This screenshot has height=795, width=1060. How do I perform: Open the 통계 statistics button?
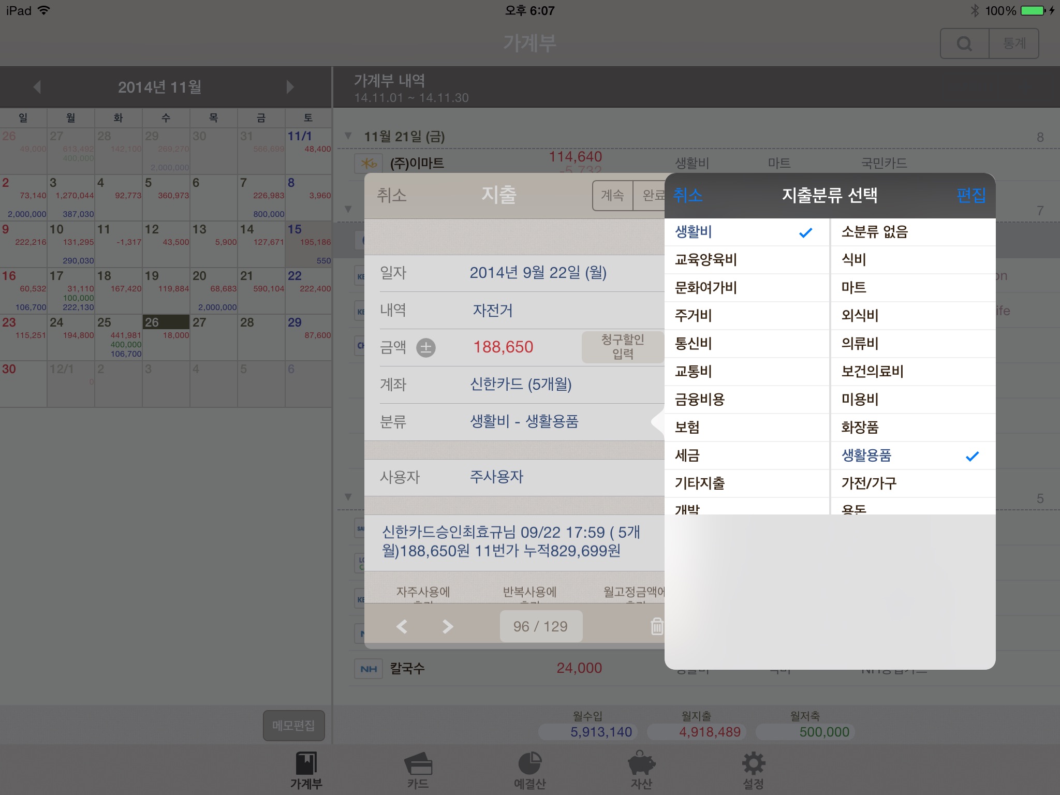1014,43
